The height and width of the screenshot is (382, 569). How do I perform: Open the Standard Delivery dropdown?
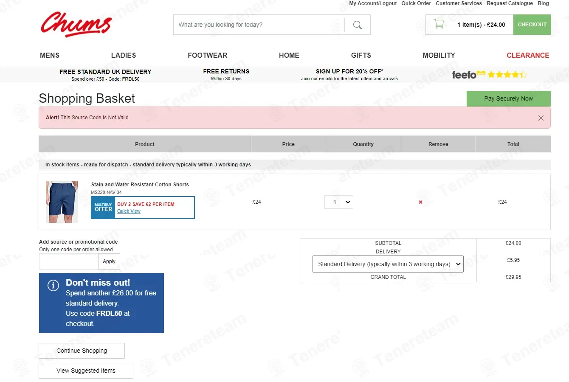[x=388, y=264]
